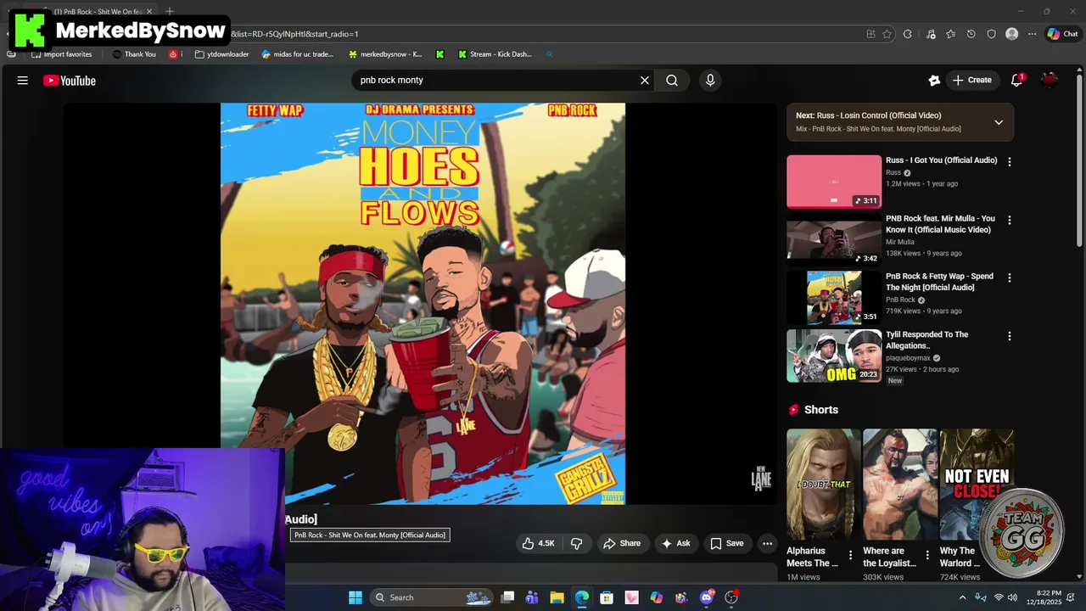Image resolution: width=1086 pixels, height=611 pixels.
Task: Click the taskbar Search box
Action: pos(432,597)
